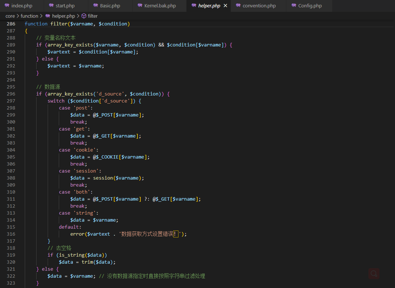
Task: Open the start.php tab
Action: coord(66,6)
